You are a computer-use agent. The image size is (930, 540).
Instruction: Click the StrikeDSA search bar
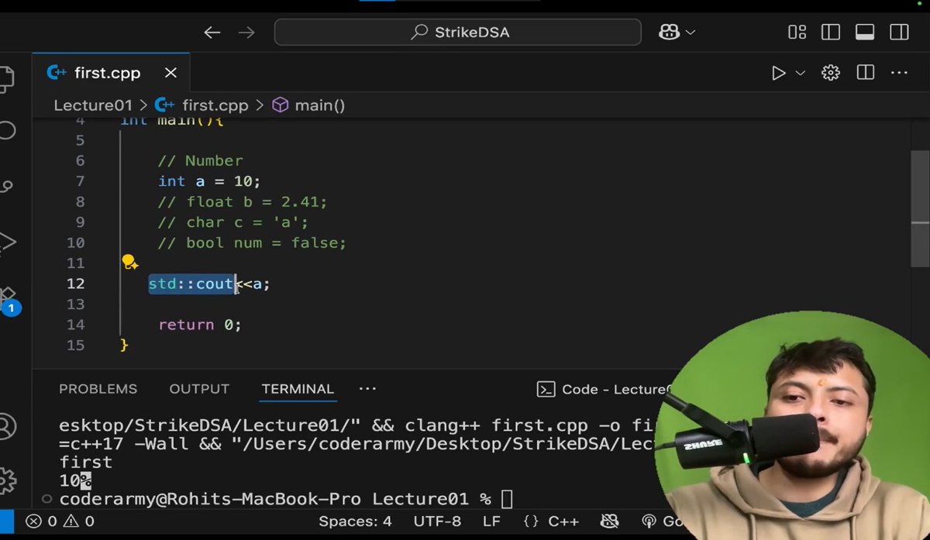tap(457, 32)
